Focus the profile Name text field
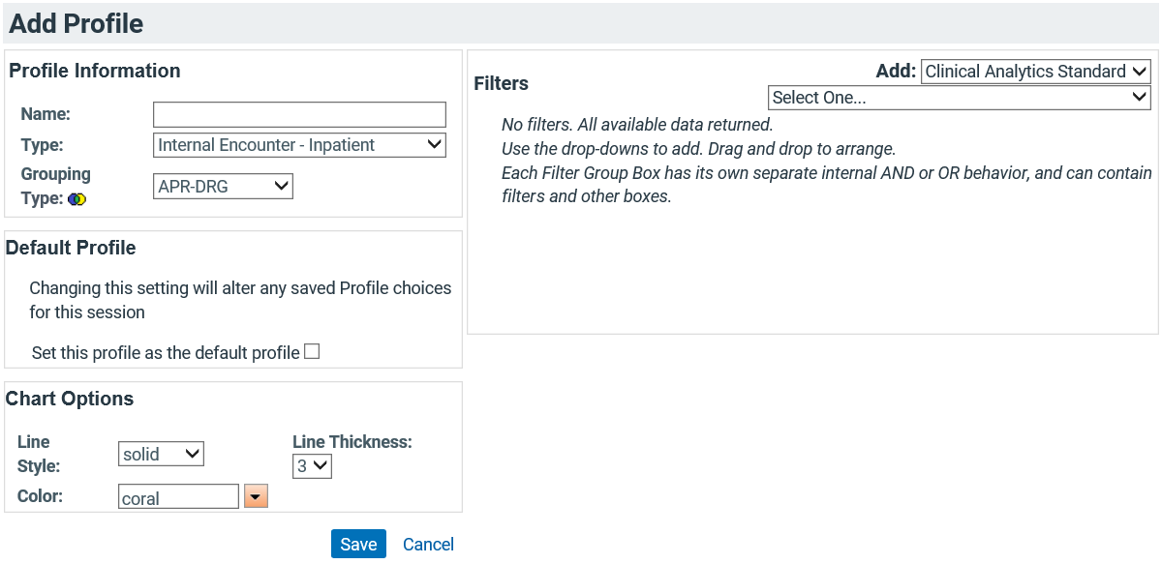 click(x=299, y=114)
